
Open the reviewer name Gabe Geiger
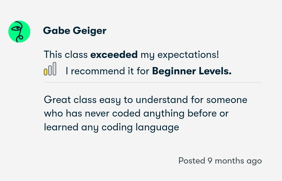click(x=75, y=31)
